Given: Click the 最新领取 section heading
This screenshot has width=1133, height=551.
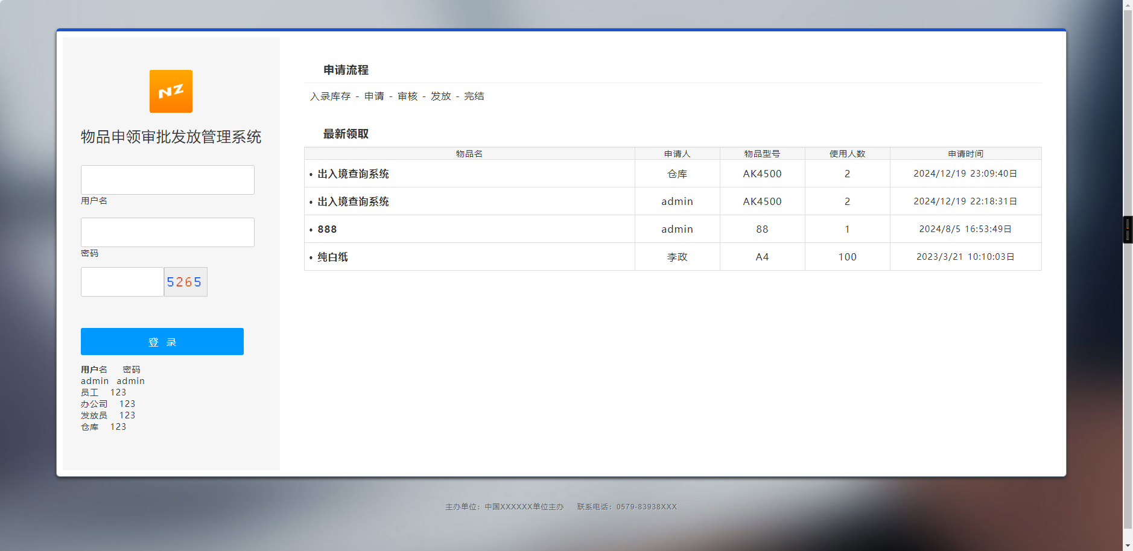Looking at the screenshot, I should pyautogui.click(x=346, y=134).
